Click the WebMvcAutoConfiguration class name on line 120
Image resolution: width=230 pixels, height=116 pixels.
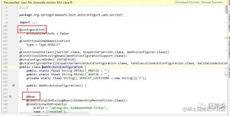(x=62, y=67)
